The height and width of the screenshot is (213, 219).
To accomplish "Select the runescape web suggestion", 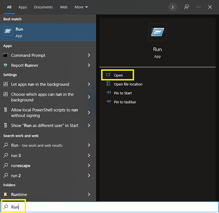I will tap(48, 165).
